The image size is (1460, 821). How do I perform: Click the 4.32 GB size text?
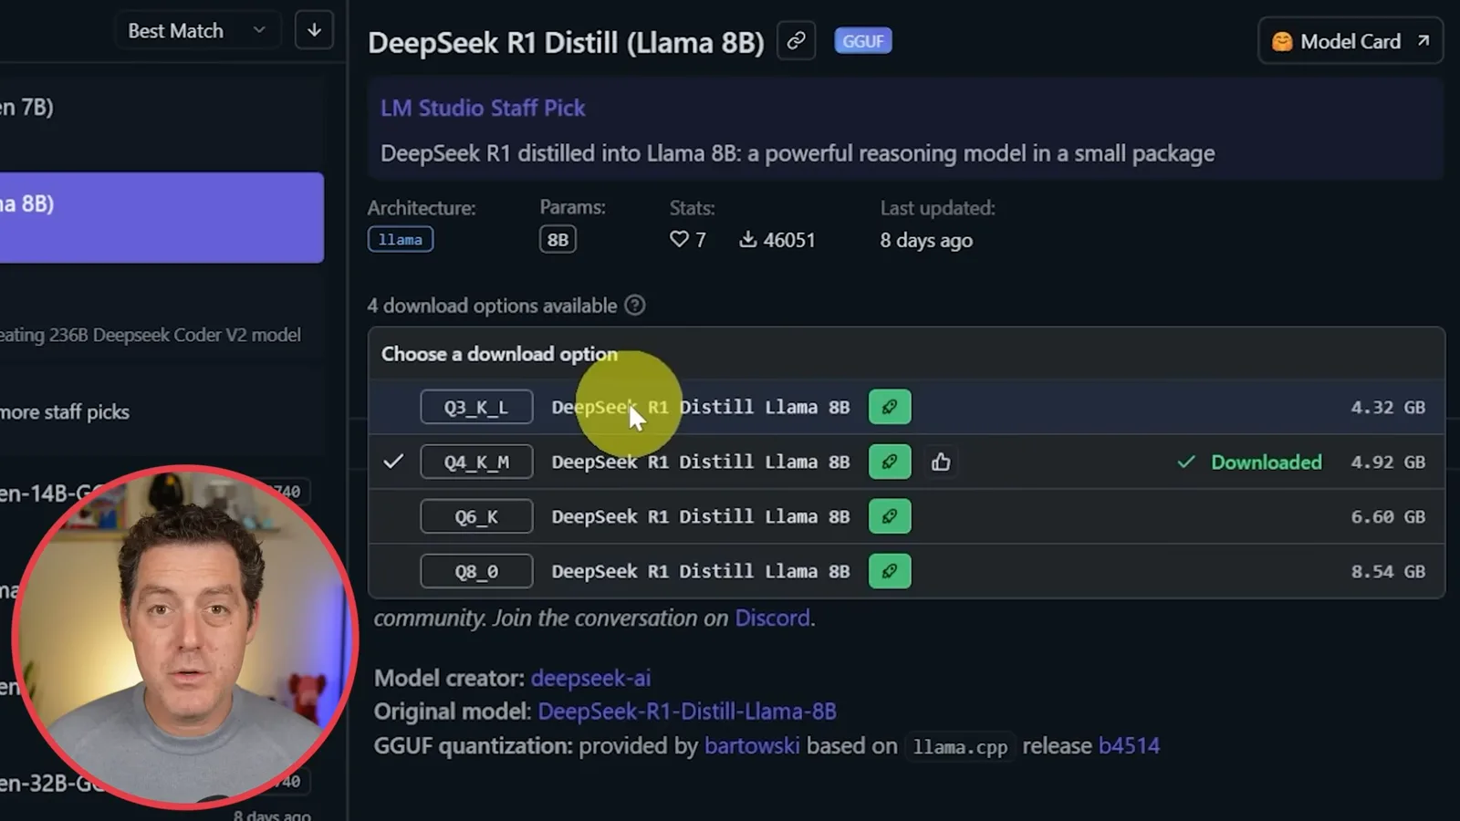point(1388,407)
